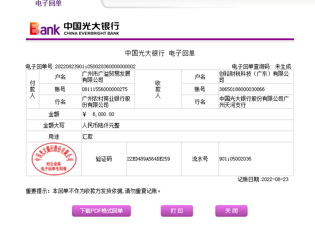Click the 金额大写 label cell
This screenshot has height=231, width=315.
[54, 125]
